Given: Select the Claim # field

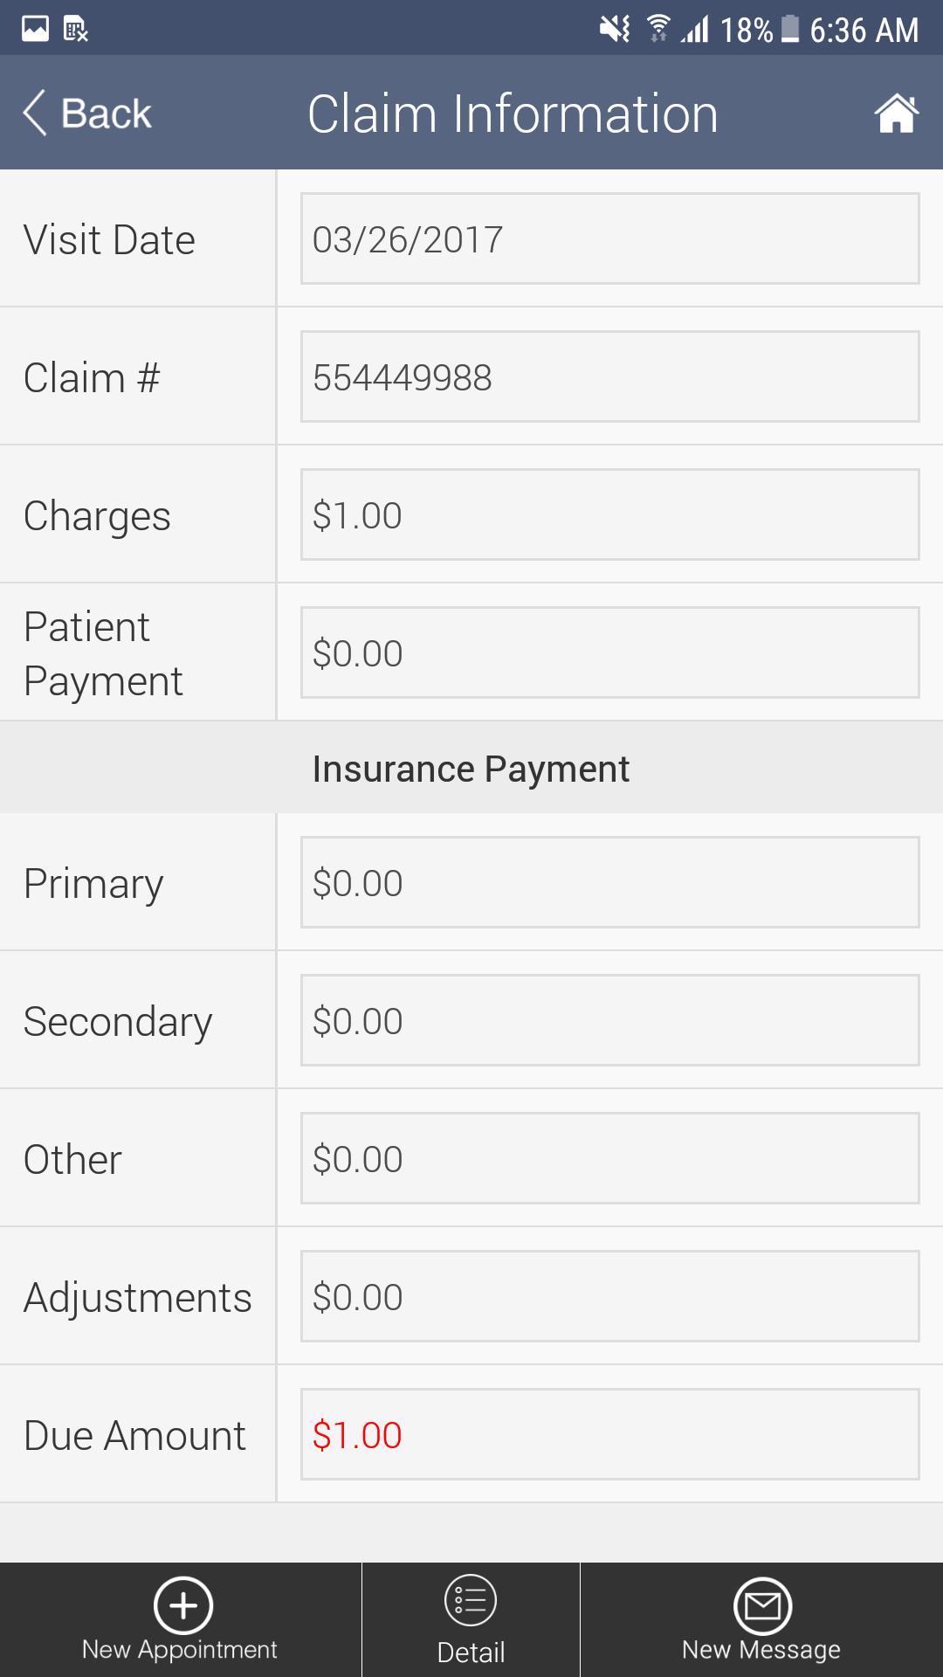Looking at the screenshot, I should 609,376.
